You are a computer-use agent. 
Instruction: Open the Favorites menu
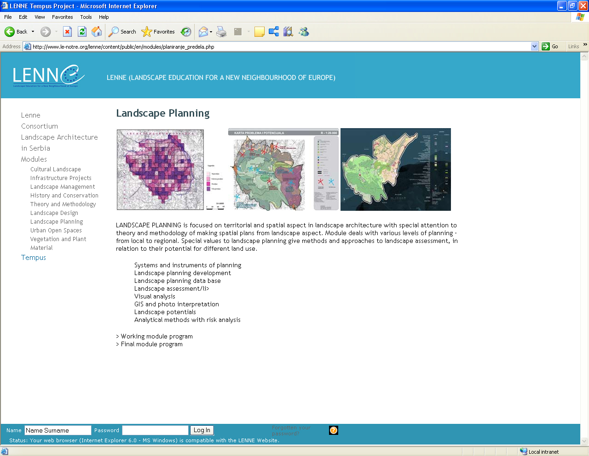(x=62, y=17)
